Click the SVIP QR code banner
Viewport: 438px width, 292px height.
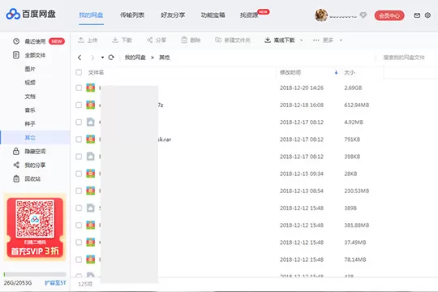[x=35, y=227]
